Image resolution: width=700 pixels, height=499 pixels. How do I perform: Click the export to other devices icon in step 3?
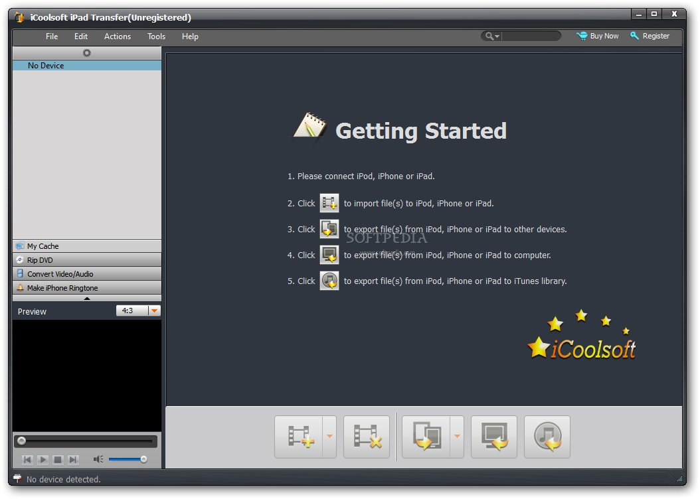click(329, 229)
